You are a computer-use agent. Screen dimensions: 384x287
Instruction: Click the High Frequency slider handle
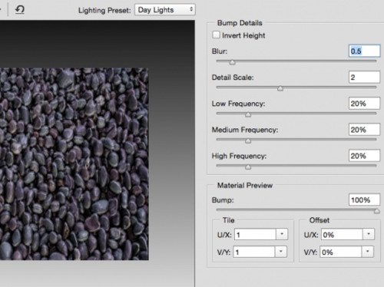click(248, 167)
